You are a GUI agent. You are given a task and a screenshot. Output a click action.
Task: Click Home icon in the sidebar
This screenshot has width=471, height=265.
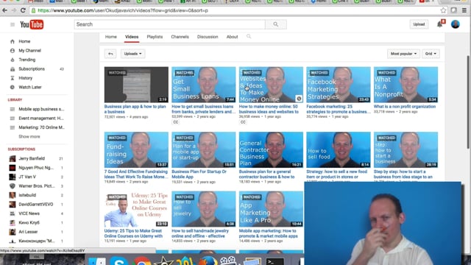[x=13, y=41]
